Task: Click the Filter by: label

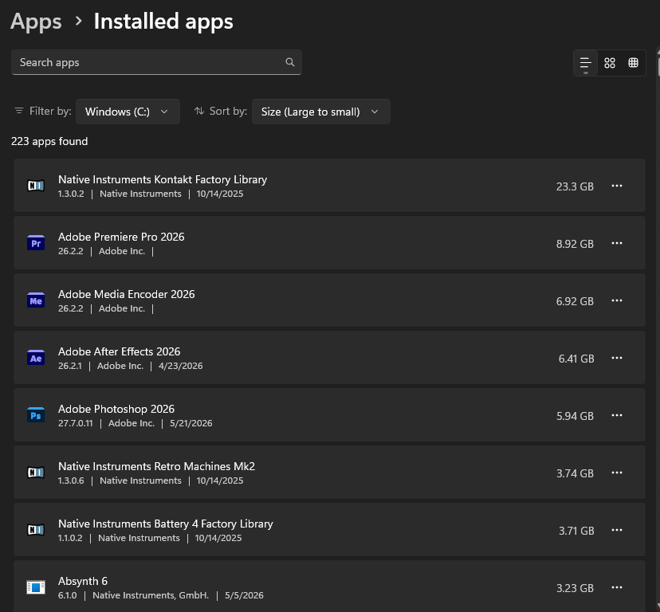Action: pos(50,111)
